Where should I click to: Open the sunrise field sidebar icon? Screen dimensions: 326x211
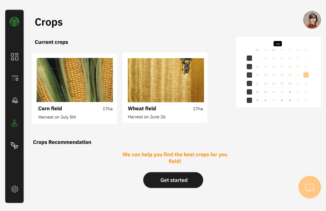15,100
